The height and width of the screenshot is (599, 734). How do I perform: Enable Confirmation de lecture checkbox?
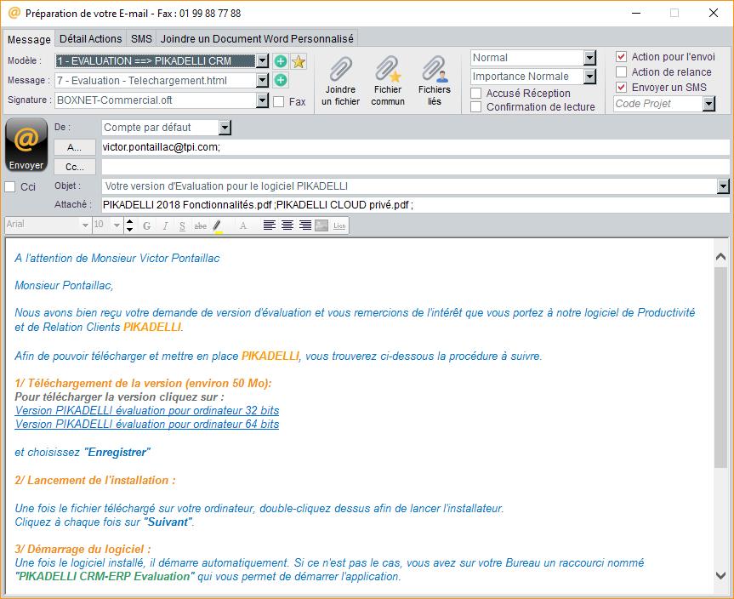click(x=475, y=106)
